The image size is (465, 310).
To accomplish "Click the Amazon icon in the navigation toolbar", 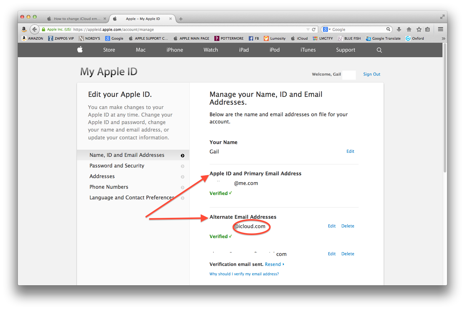I will 24,29.
